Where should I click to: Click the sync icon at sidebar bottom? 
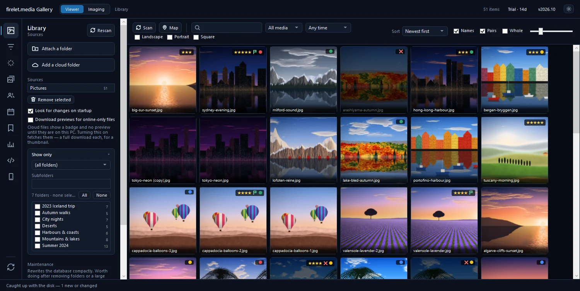pyautogui.click(x=11, y=267)
